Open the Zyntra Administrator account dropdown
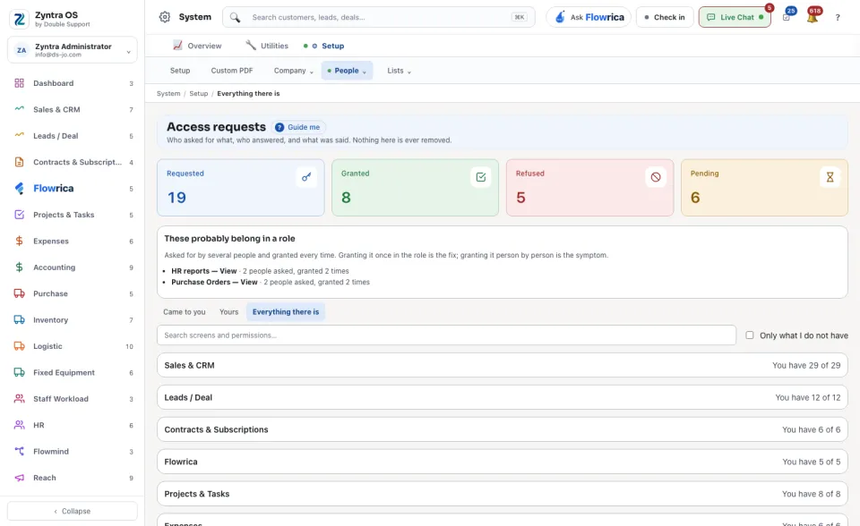The width and height of the screenshot is (860, 526). (x=73, y=50)
